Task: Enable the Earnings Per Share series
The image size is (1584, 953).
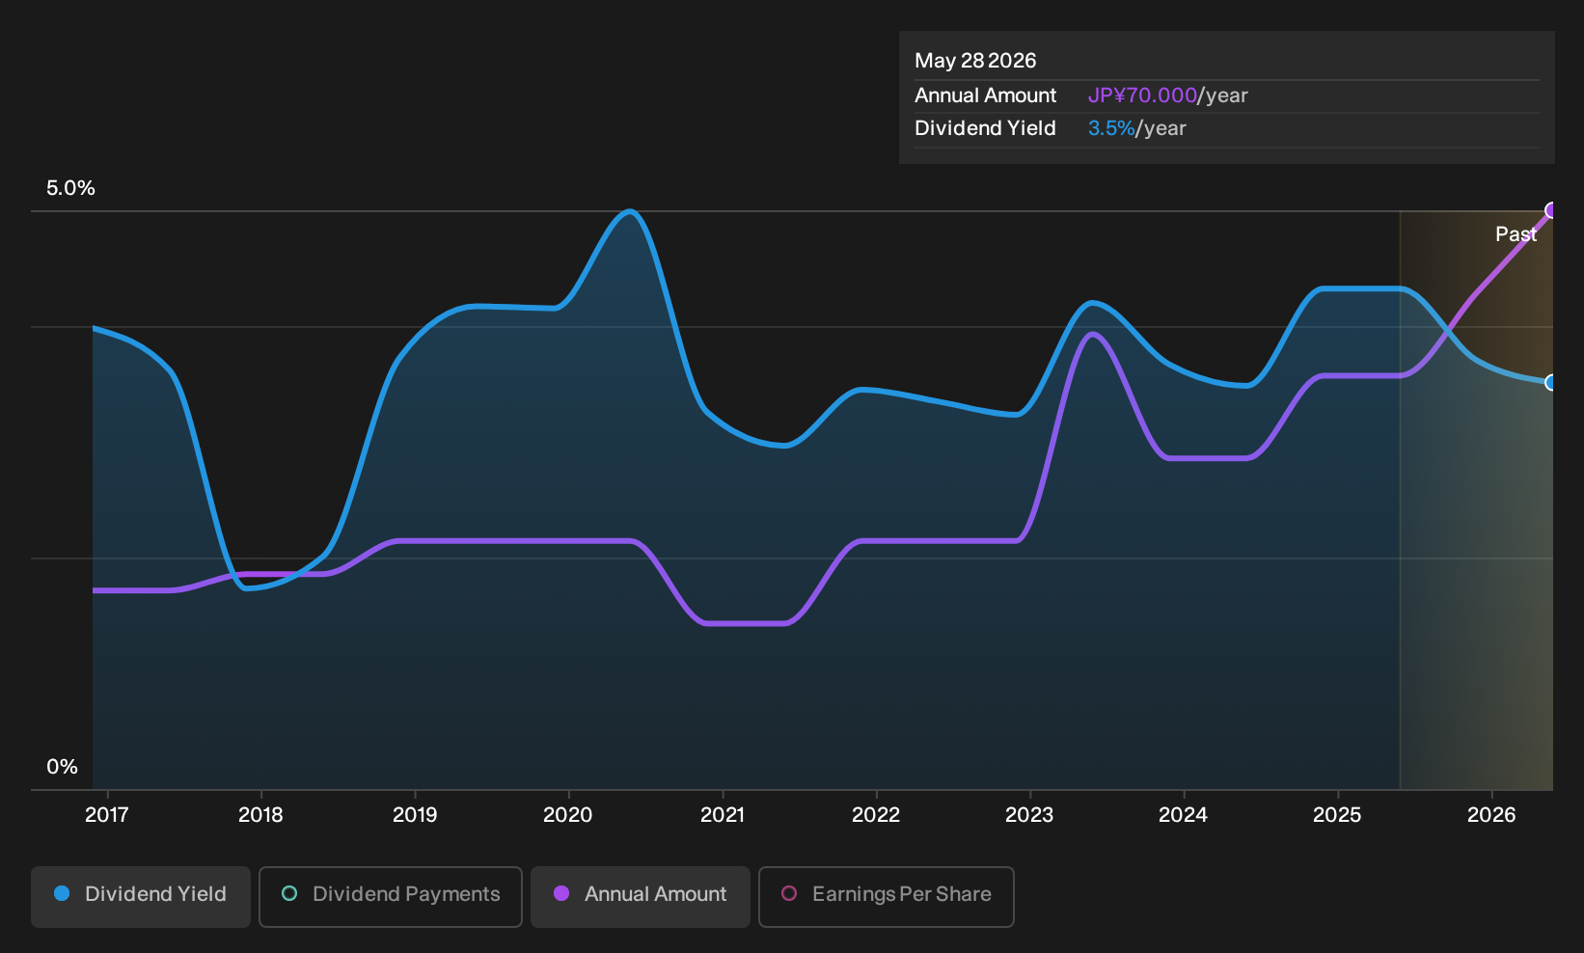Action: coord(887,896)
